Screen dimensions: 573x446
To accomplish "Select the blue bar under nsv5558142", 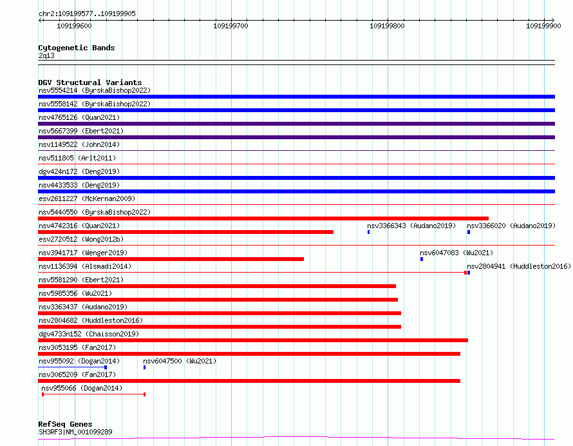I will point(296,110).
